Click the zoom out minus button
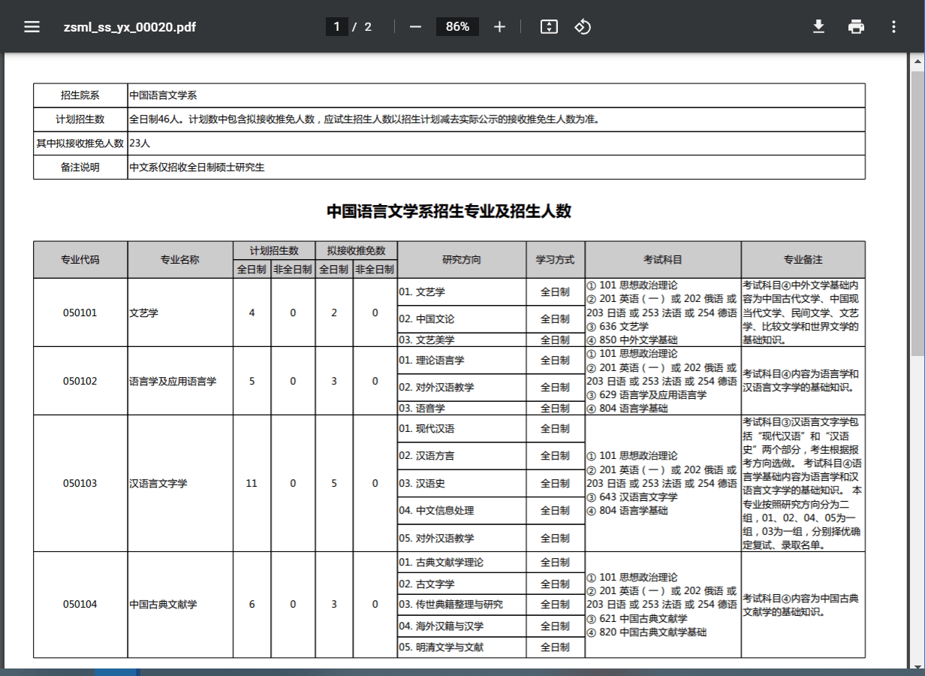Screen dimensions: 925x676 (x=415, y=27)
